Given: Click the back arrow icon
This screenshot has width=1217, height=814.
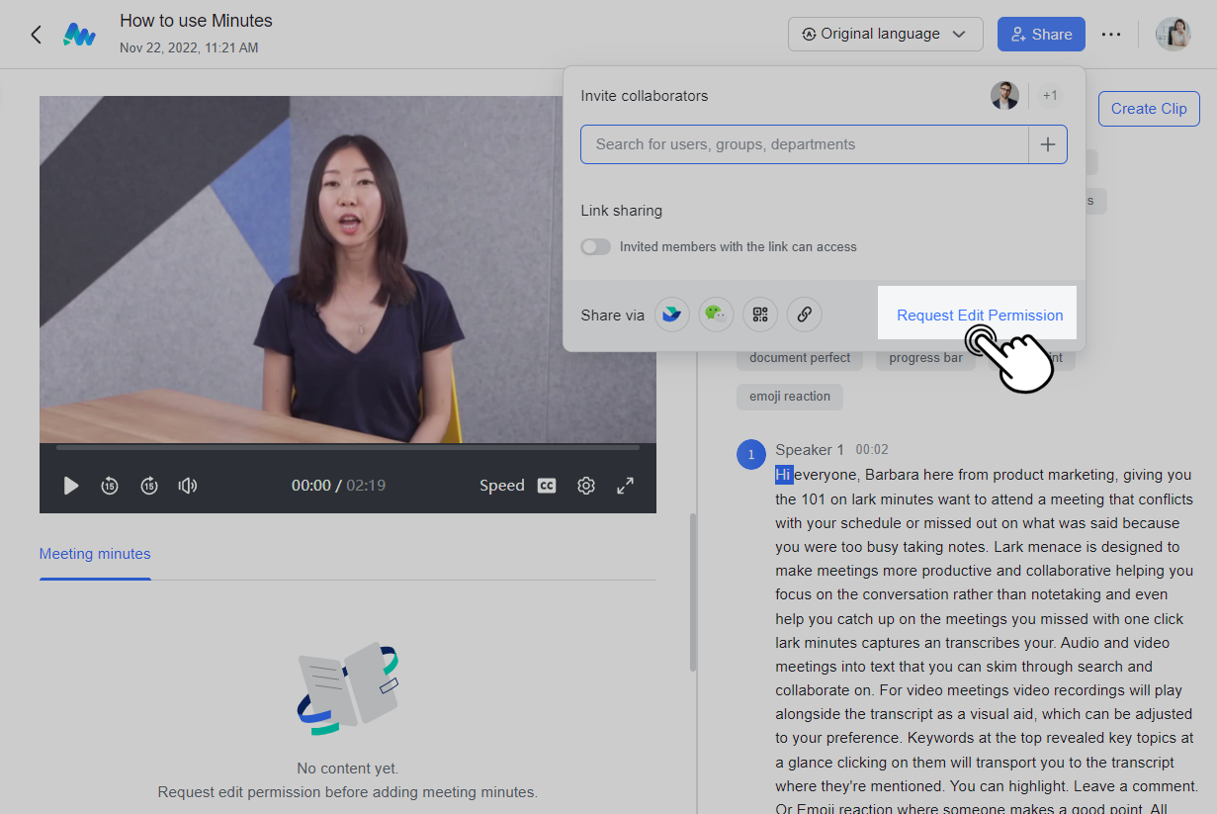Looking at the screenshot, I should (x=37, y=35).
